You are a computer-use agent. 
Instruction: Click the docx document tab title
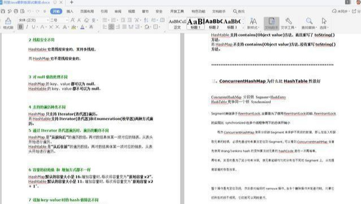tap(27, 2)
